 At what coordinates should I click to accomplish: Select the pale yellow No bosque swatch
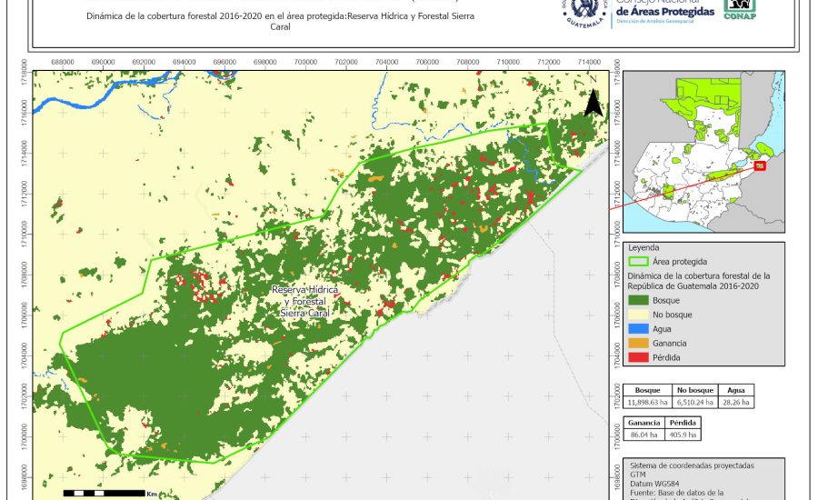click(x=639, y=315)
